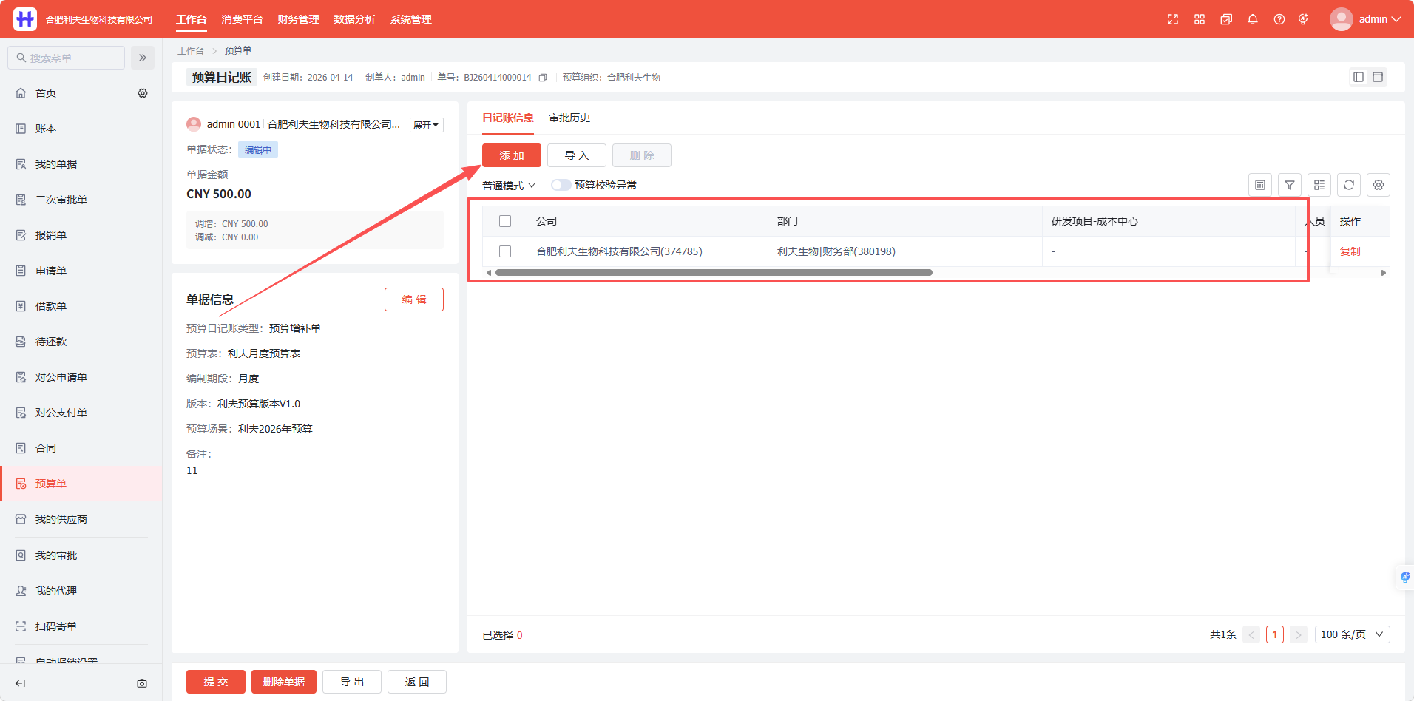Refresh the journal entries table
This screenshot has width=1414, height=701.
[x=1349, y=185]
